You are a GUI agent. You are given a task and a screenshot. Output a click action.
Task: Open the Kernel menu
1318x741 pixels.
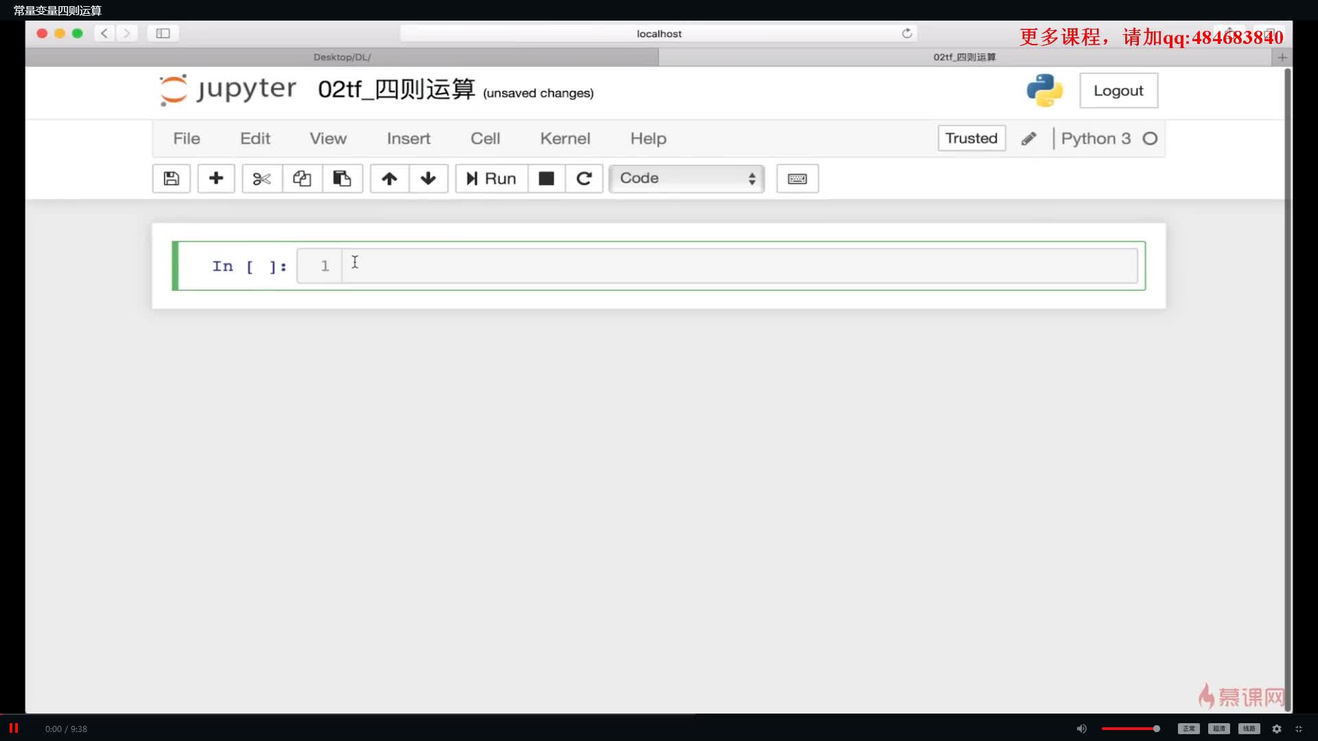click(x=565, y=139)
